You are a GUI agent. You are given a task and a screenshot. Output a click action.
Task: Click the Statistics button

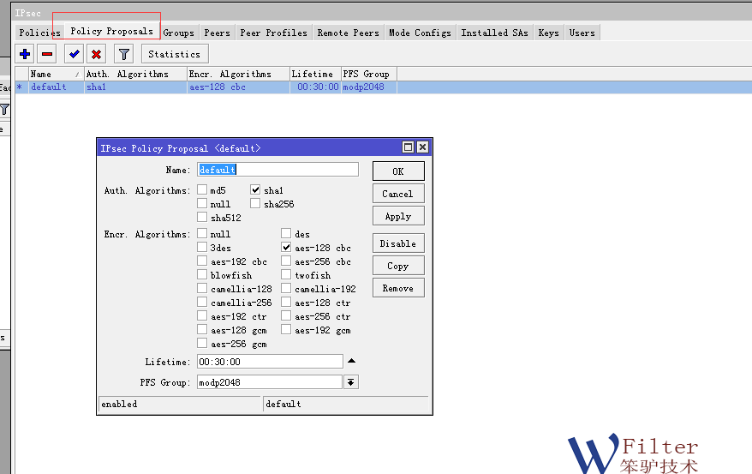(x=174, y=54)
